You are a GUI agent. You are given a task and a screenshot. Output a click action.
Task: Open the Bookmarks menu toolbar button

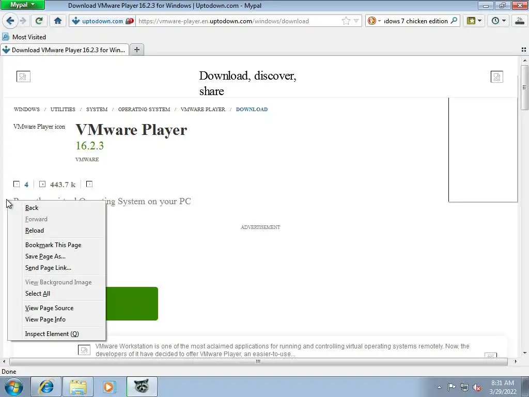point(474,21)
